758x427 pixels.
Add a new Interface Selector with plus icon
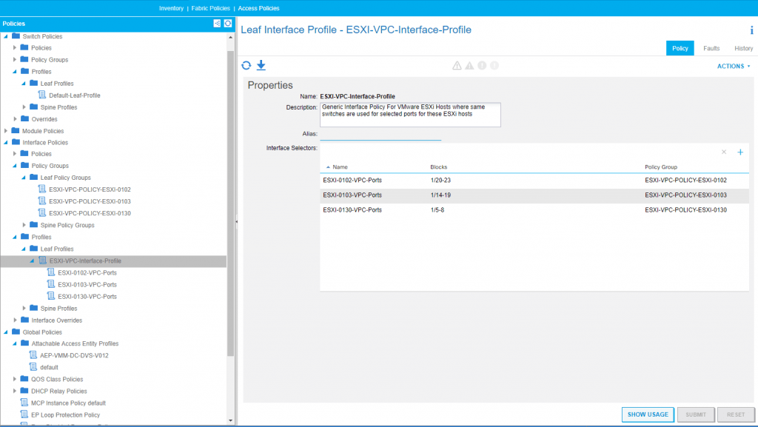[x=740, y=152]
